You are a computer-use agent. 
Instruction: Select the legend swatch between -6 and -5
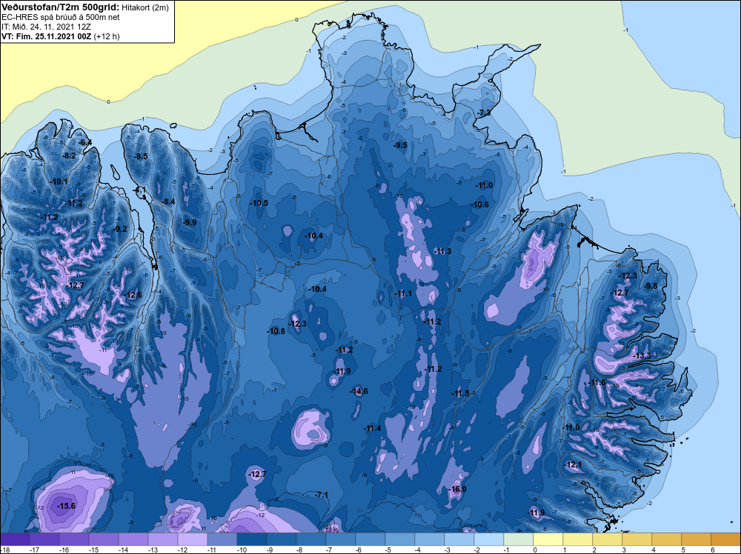[x=370, y=539]
